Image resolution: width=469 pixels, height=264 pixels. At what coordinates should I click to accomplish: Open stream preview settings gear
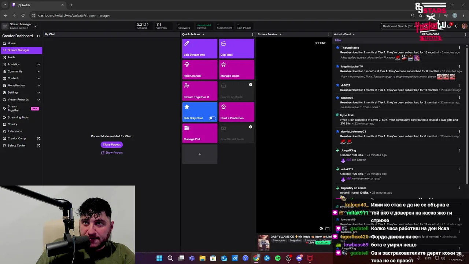pyautogui.click(x=321, y=229)
